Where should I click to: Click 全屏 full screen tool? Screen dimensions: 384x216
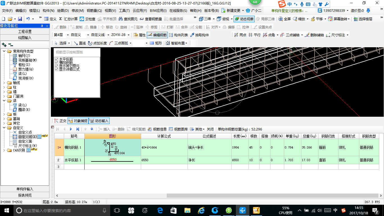[284, 19]
